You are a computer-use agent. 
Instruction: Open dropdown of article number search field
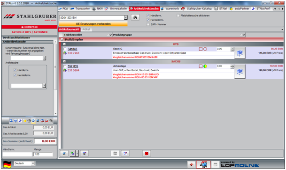[126, 17]
